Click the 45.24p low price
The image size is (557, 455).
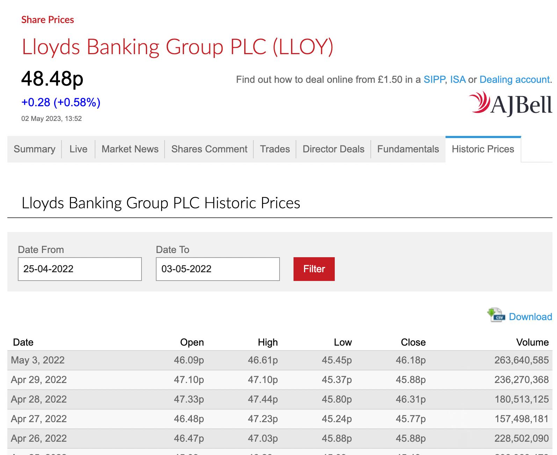pos(337,419)
